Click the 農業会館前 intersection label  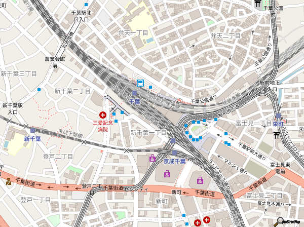click(54, 62)
